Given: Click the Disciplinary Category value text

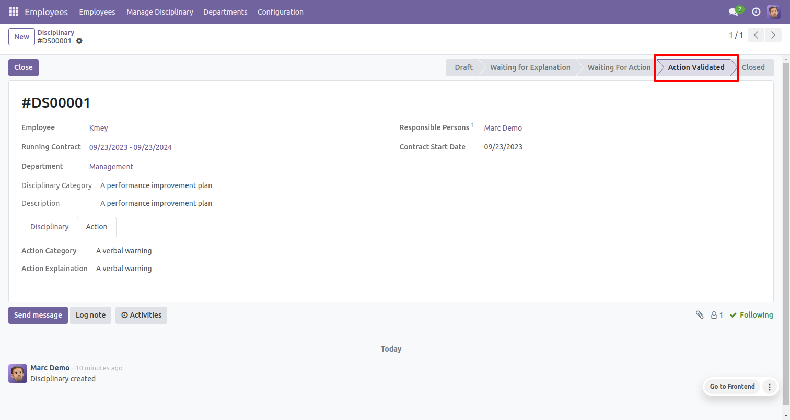Looking at the screenshot, I should click(x=156, y=185).
